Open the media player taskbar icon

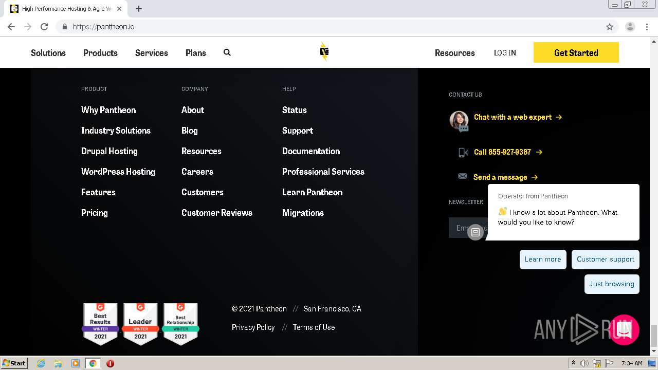point(76,363)
